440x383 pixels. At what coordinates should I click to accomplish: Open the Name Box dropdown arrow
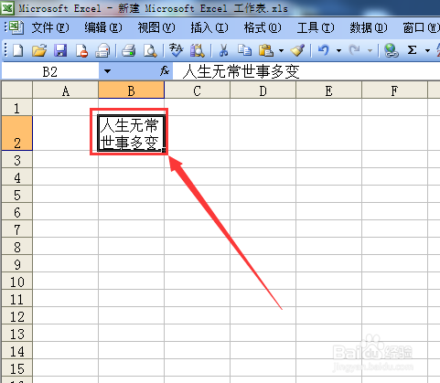[107, 71]
